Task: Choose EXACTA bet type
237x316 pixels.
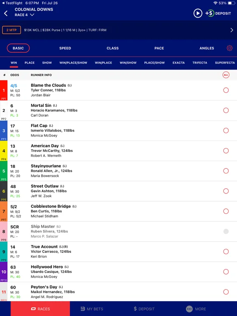Action: click(x=179, y=63)
